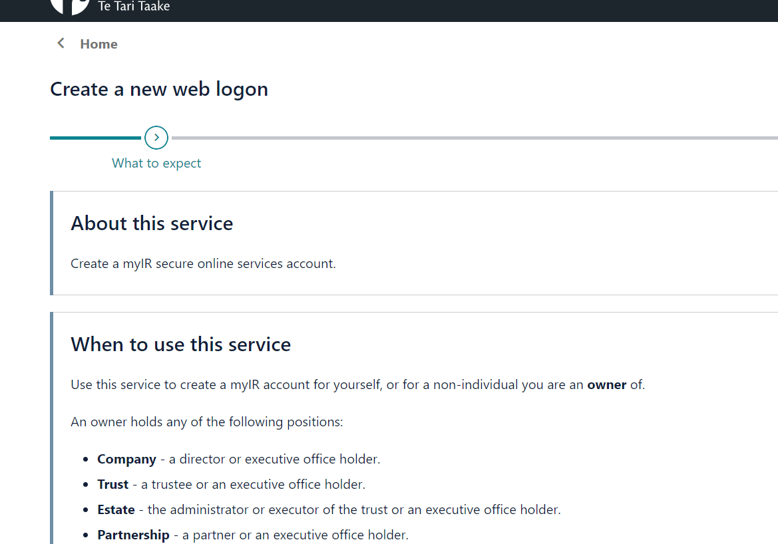
Task: Click the teal completed progress bar segment
Action: (97, 138)
